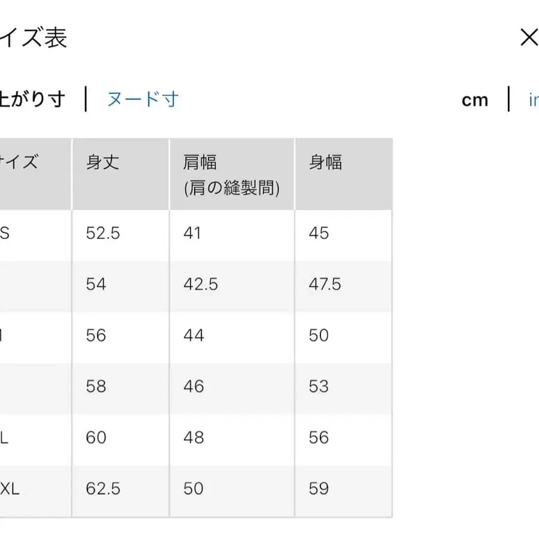
Task: Select the サイズ header cell
Action: 21,162
